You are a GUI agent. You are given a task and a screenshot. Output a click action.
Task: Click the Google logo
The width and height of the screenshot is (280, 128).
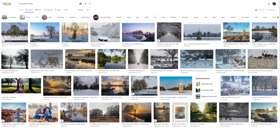coord(7,4)
